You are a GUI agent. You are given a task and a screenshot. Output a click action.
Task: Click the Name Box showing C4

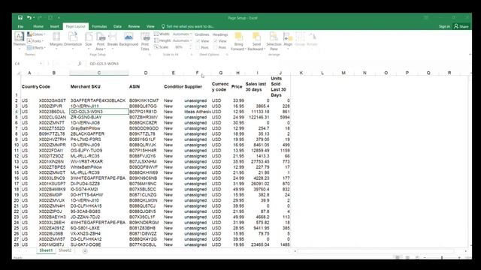26,64
